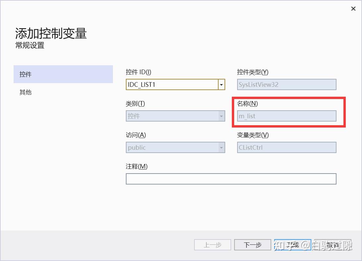Select the CListCtrl variable type box
Viewport: 362px width, 261px height.
point(286,147)
